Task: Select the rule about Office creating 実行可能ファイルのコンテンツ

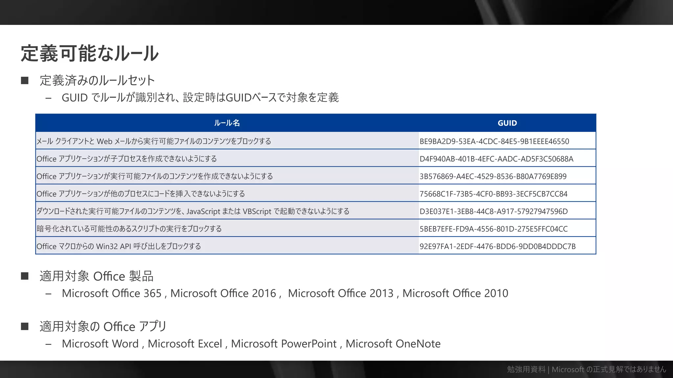Action: 155,176
